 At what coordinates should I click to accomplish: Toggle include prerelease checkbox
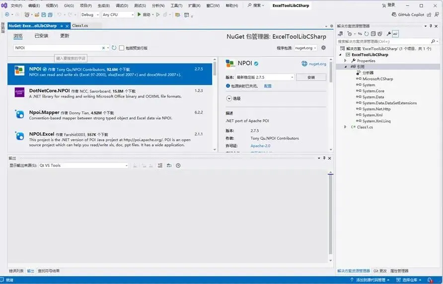coord(122,48)
